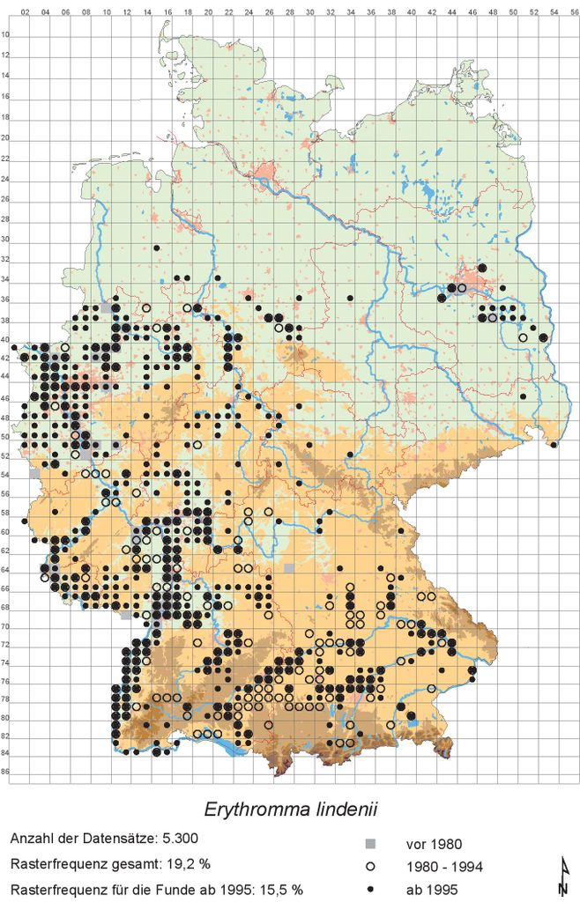The height and width of the screenshot is (902, 580).
Task: Click the open circle '1980 - 1994' legend symbol
Action: tap(371, 865)
